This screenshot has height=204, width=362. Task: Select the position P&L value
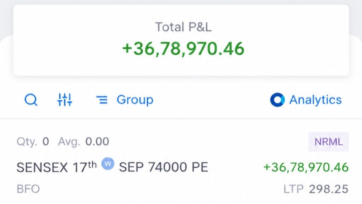[306, 167]
